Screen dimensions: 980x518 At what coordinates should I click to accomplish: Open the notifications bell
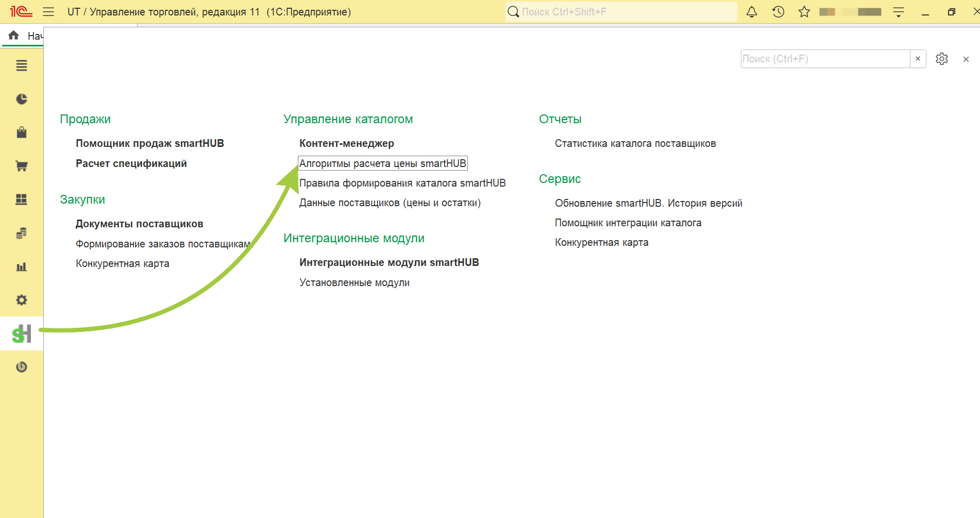pos(752,12)
